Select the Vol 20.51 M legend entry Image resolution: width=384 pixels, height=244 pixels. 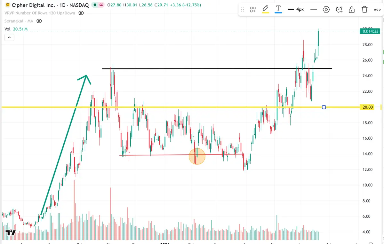16,29
